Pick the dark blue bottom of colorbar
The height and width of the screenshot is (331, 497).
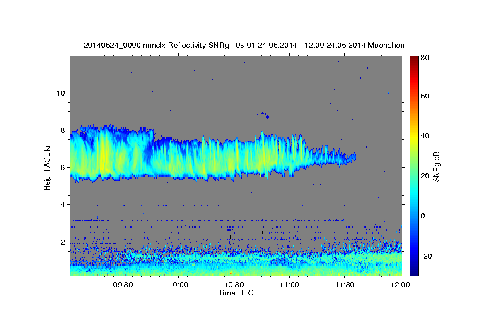point(414,271)
